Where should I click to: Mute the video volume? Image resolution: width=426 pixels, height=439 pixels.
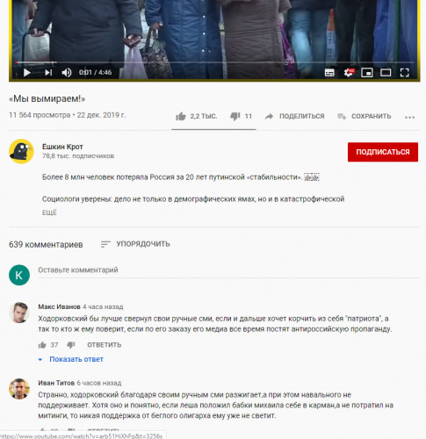click(x=67, y=72)
